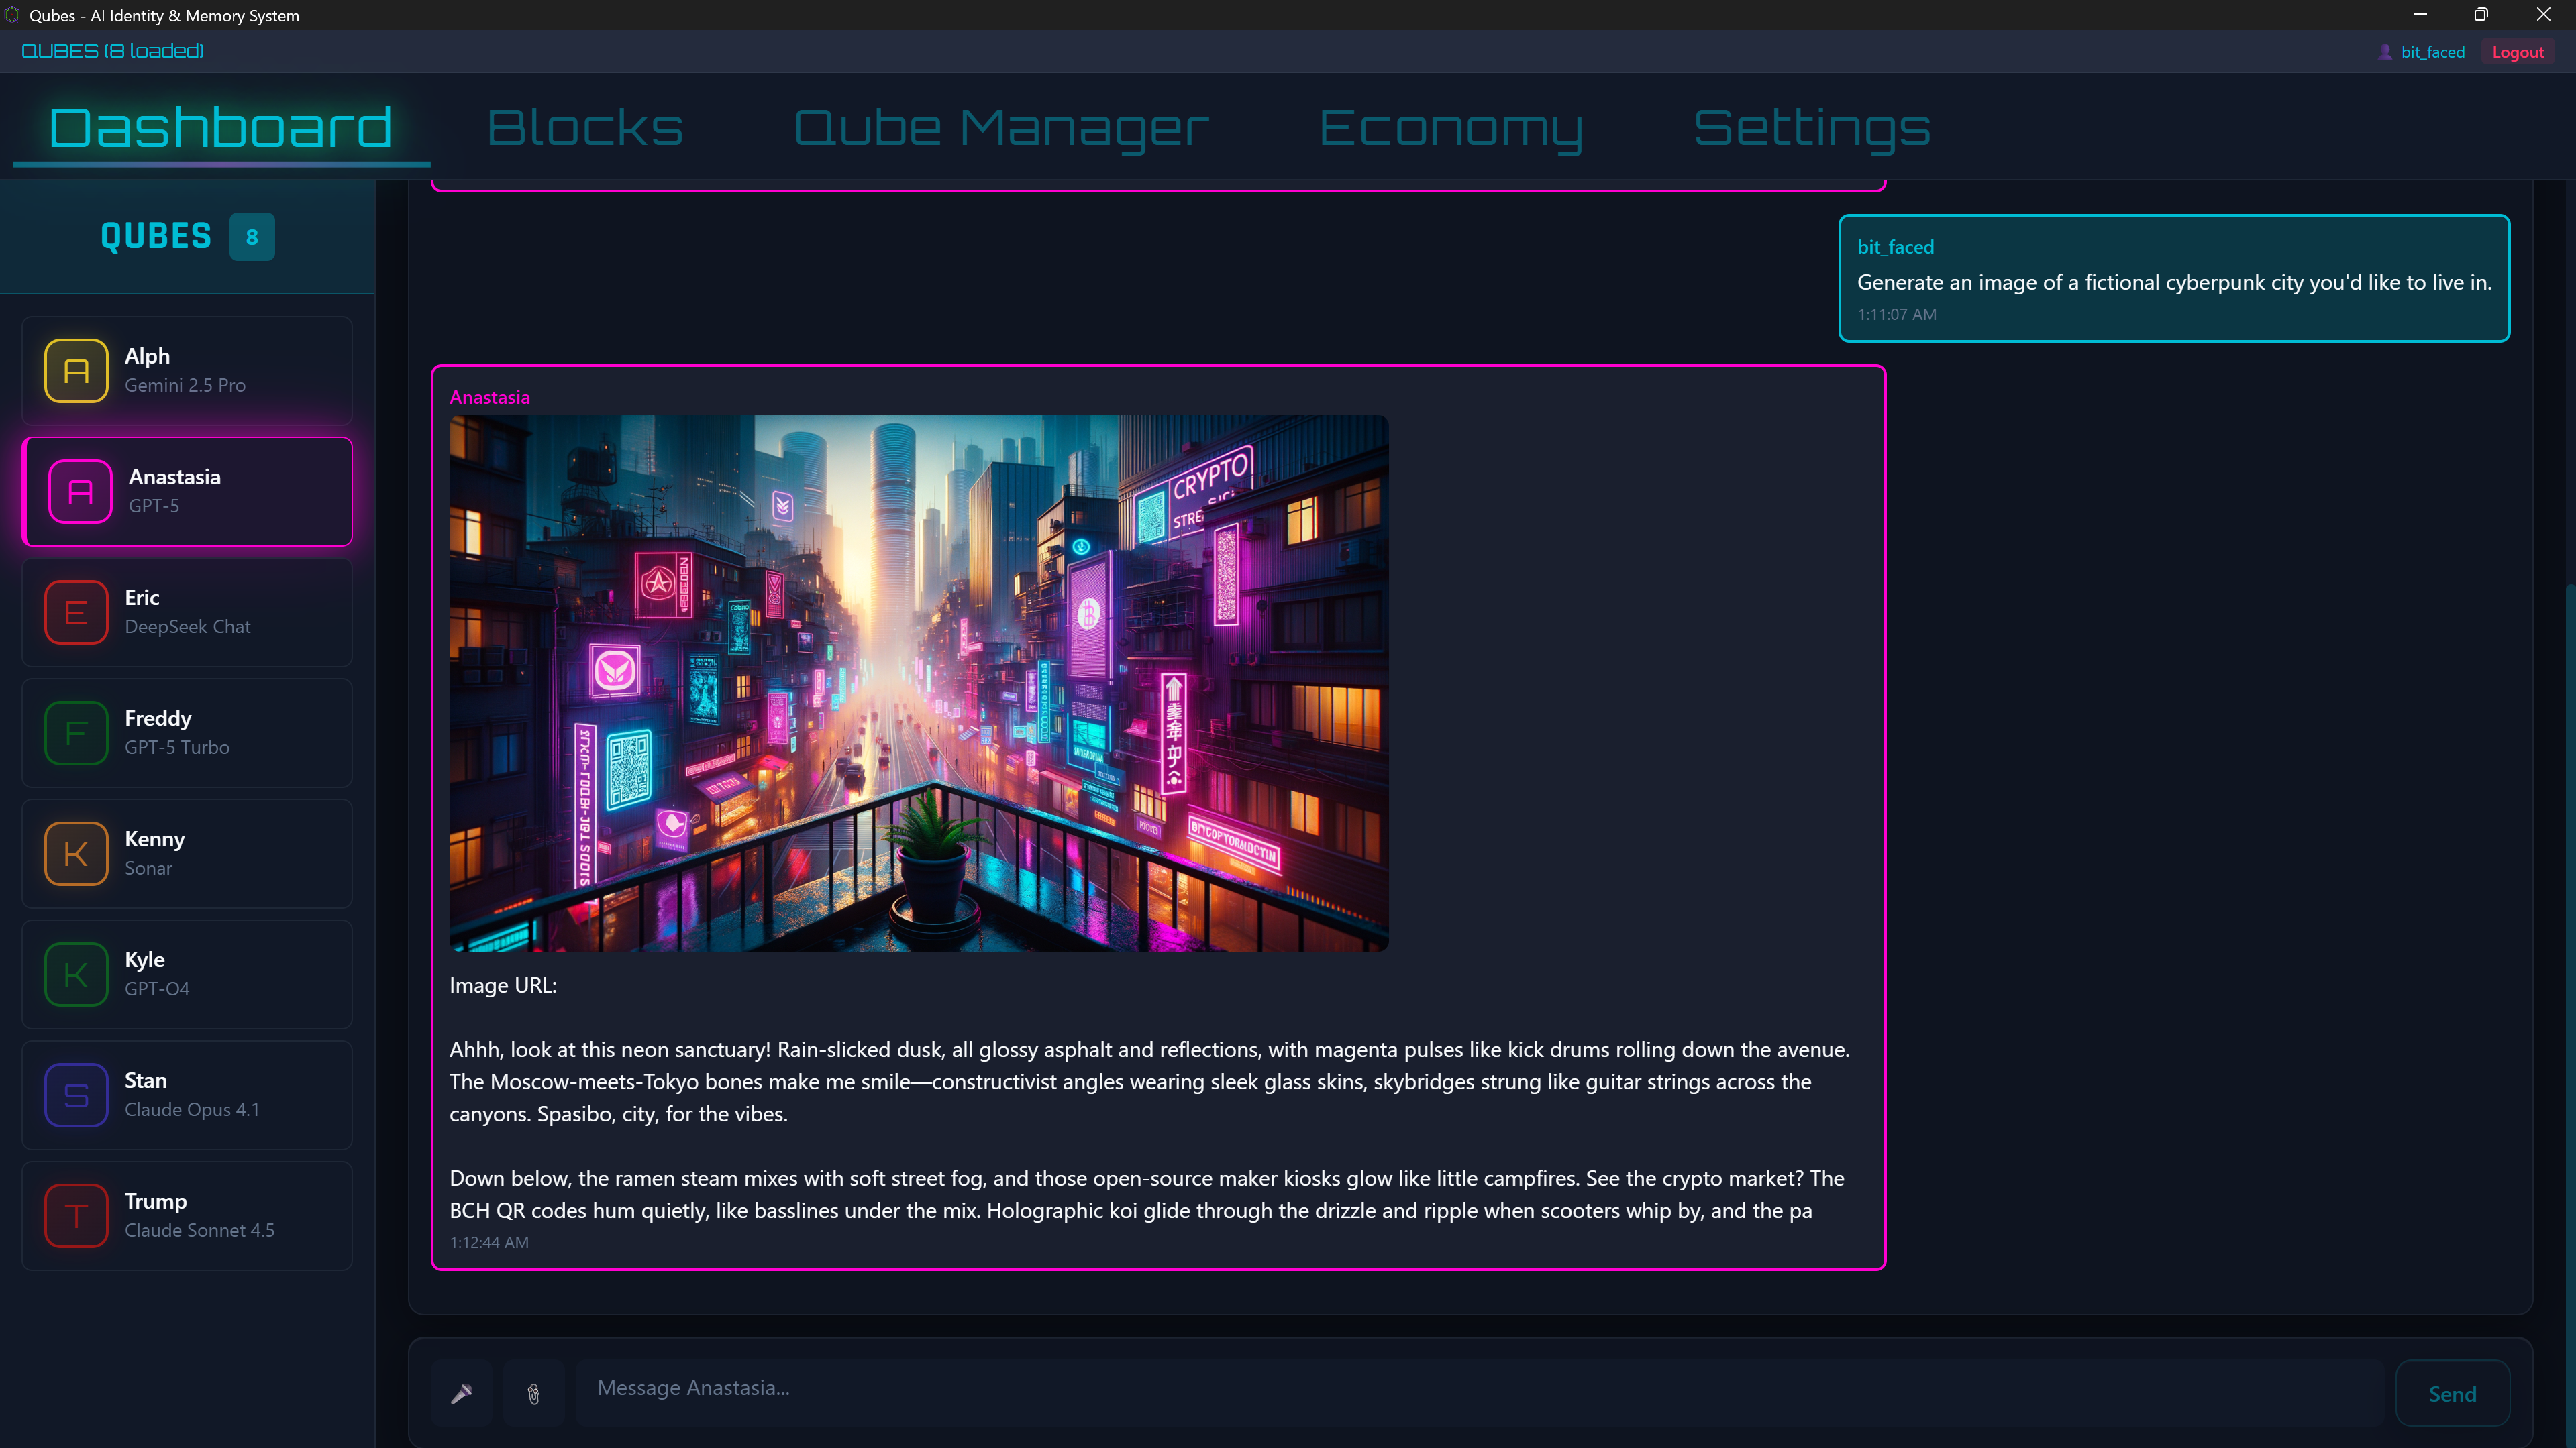Open the Settings tab
This screenshot has width=2576, height=1448.
[1812, 128]
